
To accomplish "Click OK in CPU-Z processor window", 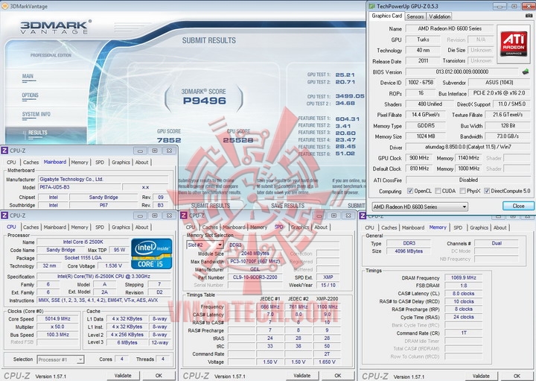I will point(159,376).
